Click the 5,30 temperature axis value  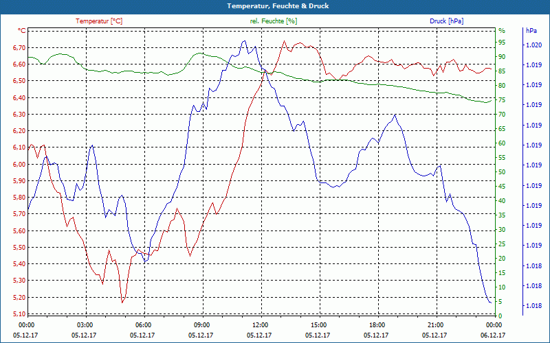point(19,281)
